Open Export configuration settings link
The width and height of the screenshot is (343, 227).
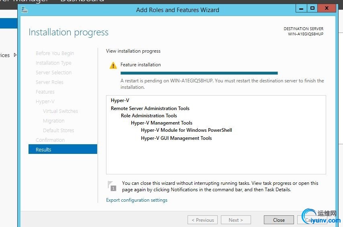click(137, 200)
